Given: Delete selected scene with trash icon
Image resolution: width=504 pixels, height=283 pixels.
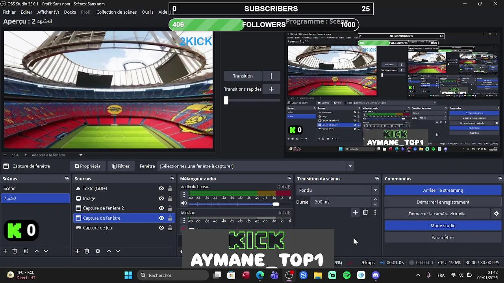Looking at the screenshot, I should [x=15, y=251].
